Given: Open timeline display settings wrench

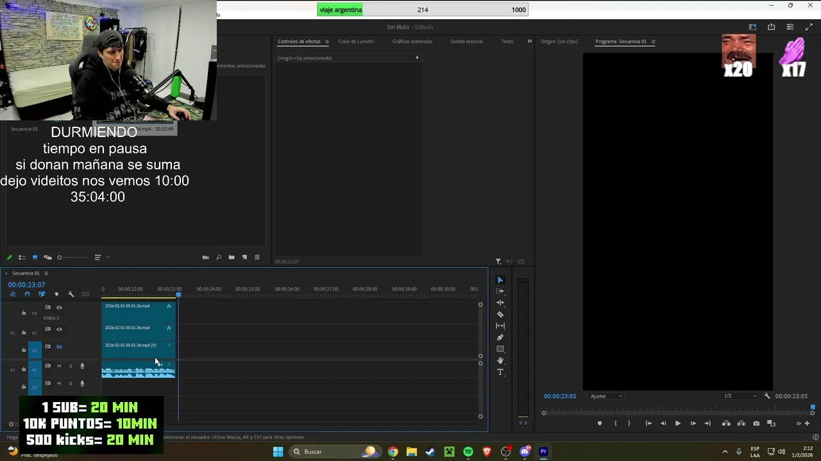Looking at the screenshot, I should click(x=71, y=294).
